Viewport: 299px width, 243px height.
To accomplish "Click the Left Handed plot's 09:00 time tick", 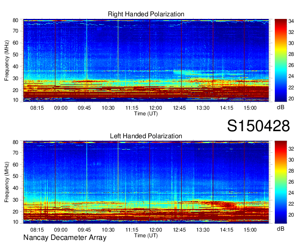I will point(61,230).
